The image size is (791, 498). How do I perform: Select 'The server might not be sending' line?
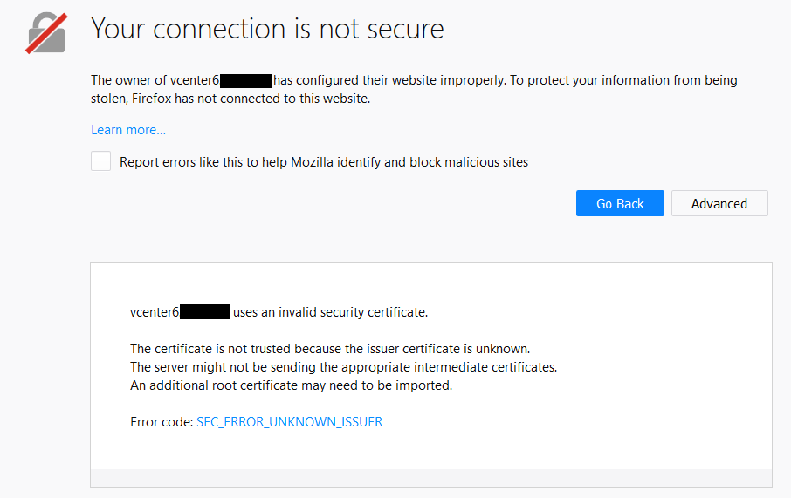point(343,367)
